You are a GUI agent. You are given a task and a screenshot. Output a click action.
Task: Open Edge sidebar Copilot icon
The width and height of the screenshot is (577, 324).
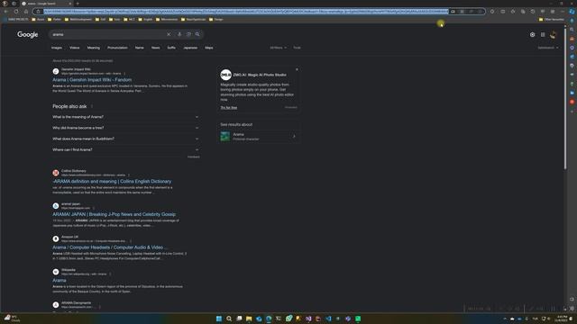coord(572,12)
